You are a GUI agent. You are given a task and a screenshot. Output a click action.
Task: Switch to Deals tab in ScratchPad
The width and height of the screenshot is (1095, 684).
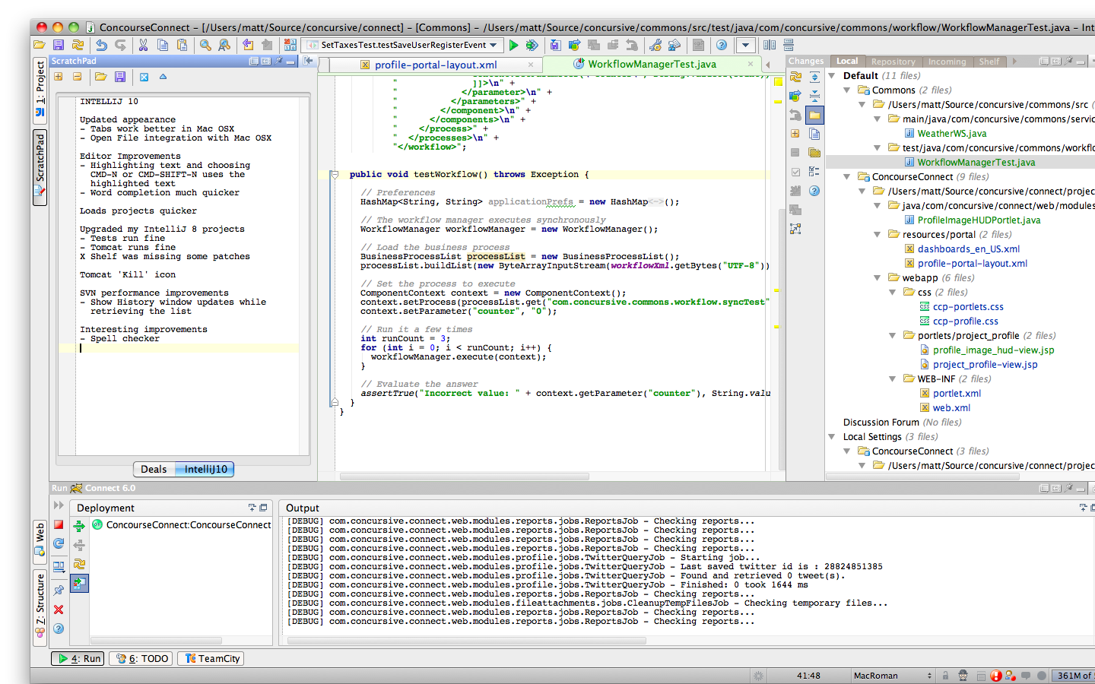(154, 470)
